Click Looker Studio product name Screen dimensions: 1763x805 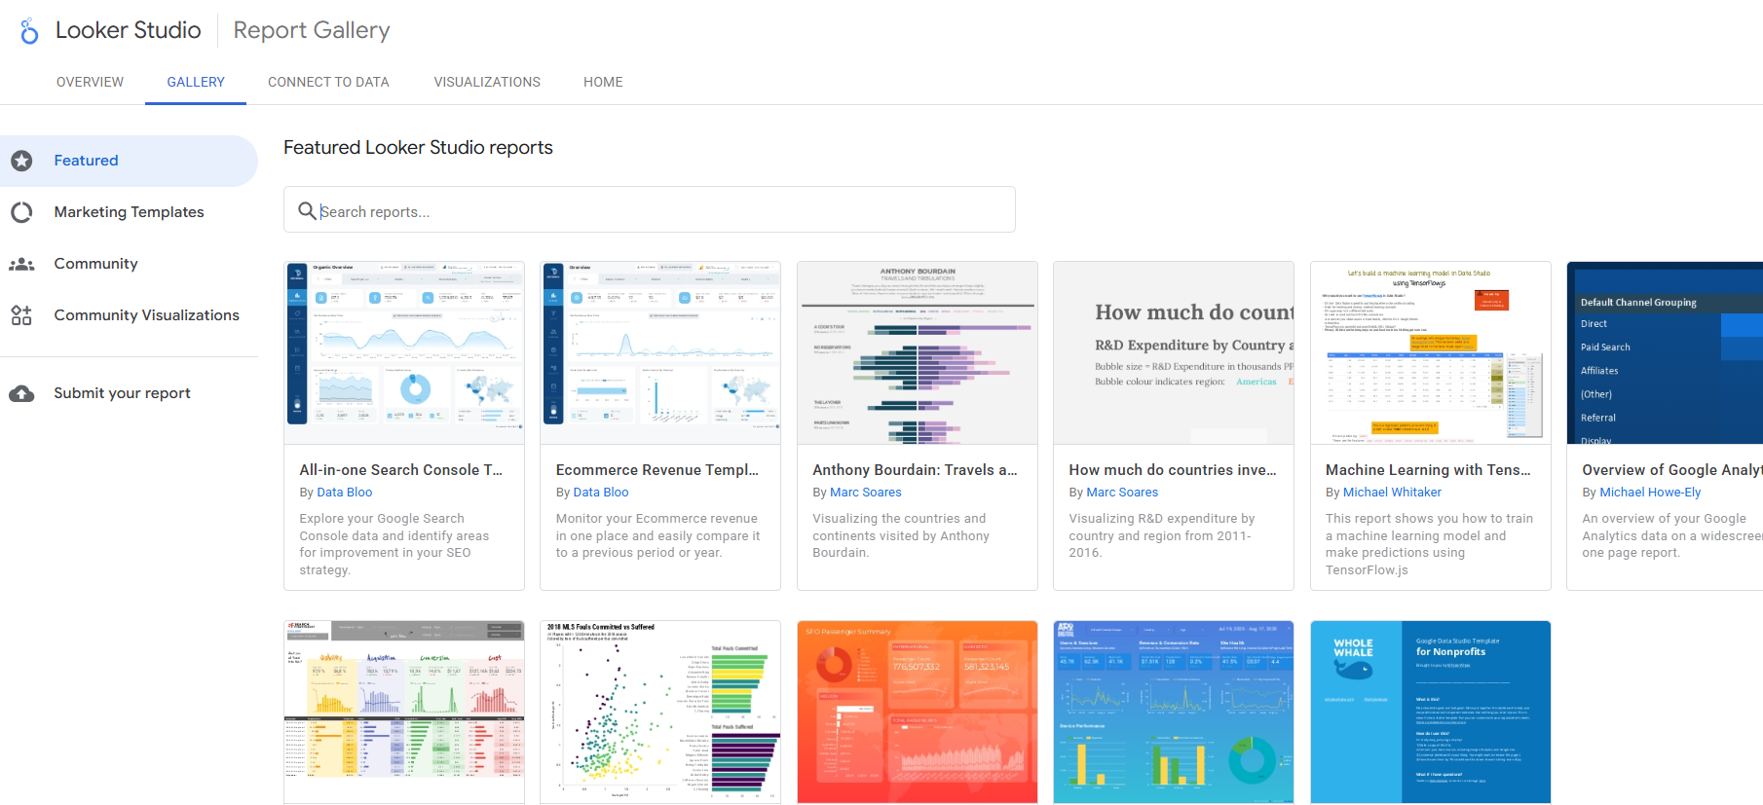(x=129, y=30)
